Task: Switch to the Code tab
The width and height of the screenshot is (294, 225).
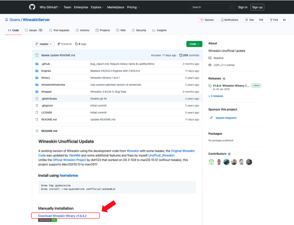Action: 13,30
